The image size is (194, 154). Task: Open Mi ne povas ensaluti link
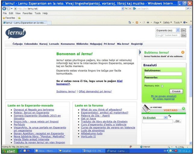point(164,96)
